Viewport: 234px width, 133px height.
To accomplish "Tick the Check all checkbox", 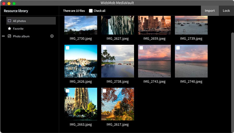I will 91,11.
